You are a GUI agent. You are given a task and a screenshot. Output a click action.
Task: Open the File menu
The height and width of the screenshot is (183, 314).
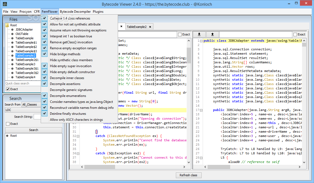click(6, 12)
